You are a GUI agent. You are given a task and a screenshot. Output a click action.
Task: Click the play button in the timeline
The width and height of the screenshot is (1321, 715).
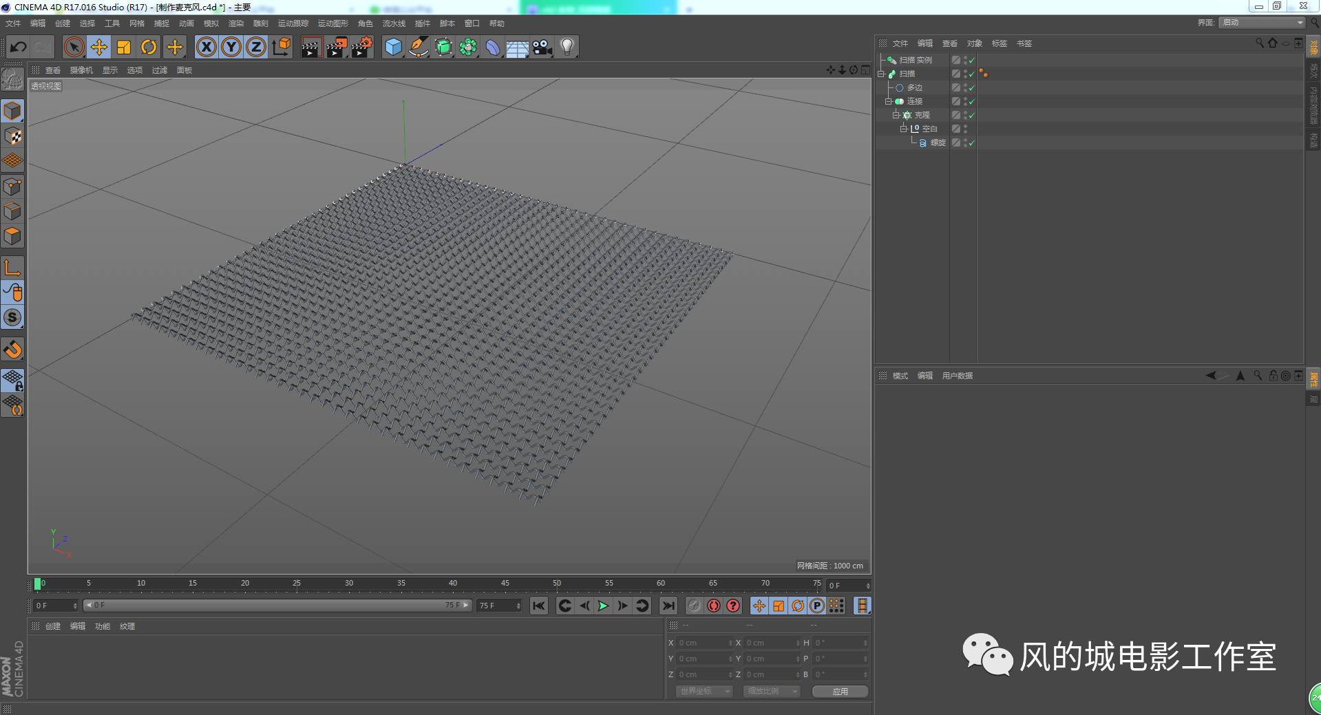click(602, 606)
